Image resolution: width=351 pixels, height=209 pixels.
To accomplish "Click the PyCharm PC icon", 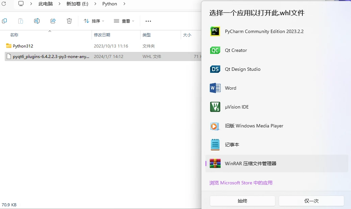I will (215, 31).
